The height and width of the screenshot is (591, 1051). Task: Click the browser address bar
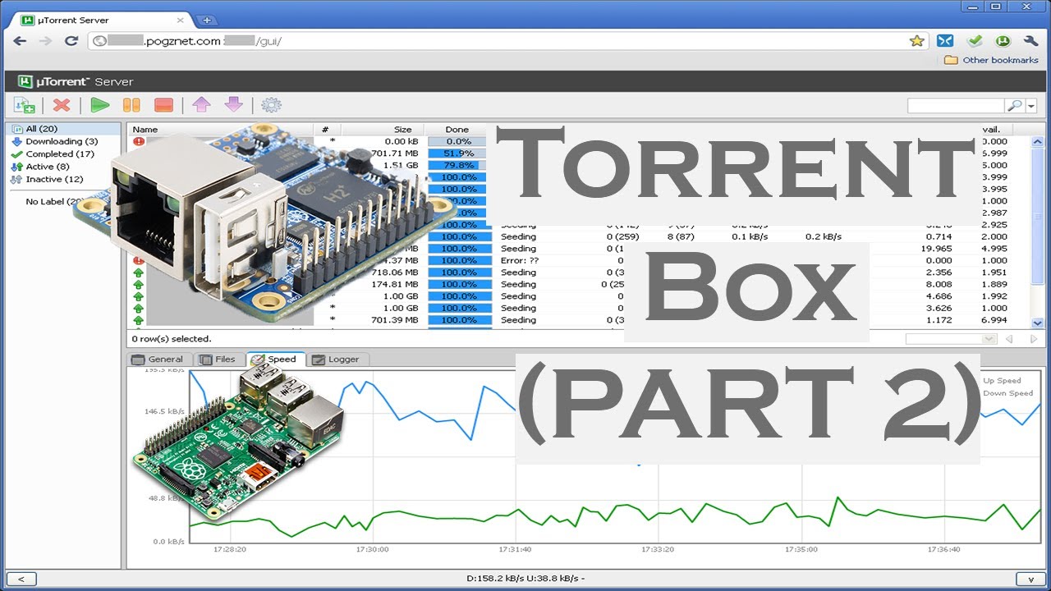(507, 40)
